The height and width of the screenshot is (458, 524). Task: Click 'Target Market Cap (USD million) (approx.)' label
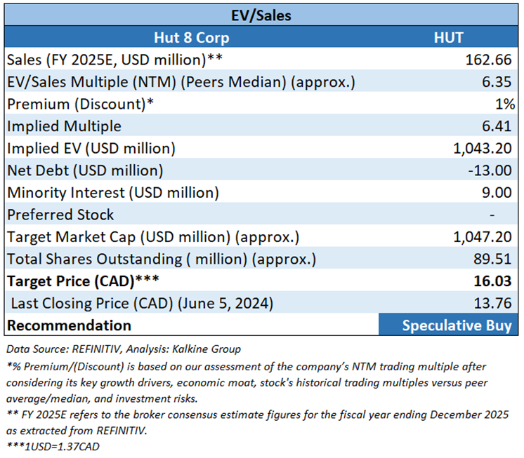(153, 238)
